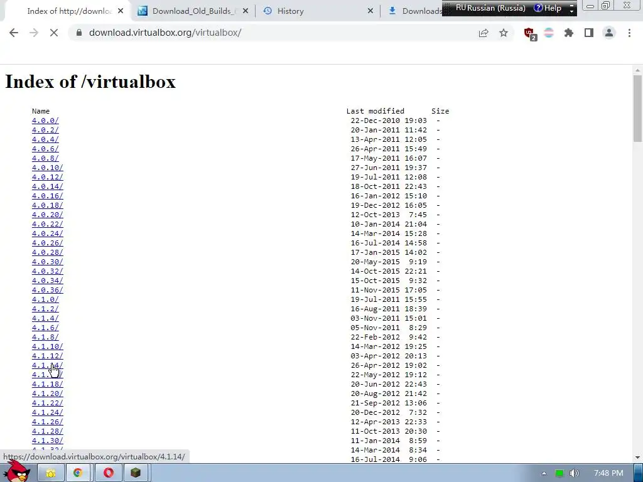Open the 4.1.12/ directory link
Screen dimensions: 643x482
[x=48, y=356]
